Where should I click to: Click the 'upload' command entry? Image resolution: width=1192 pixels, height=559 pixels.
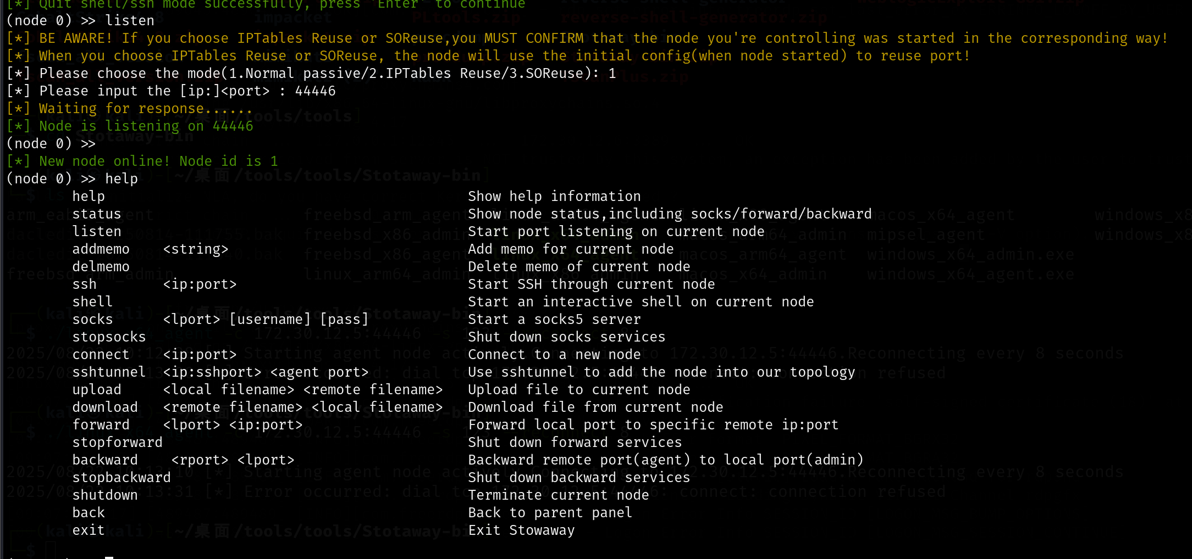click(97, 389)
